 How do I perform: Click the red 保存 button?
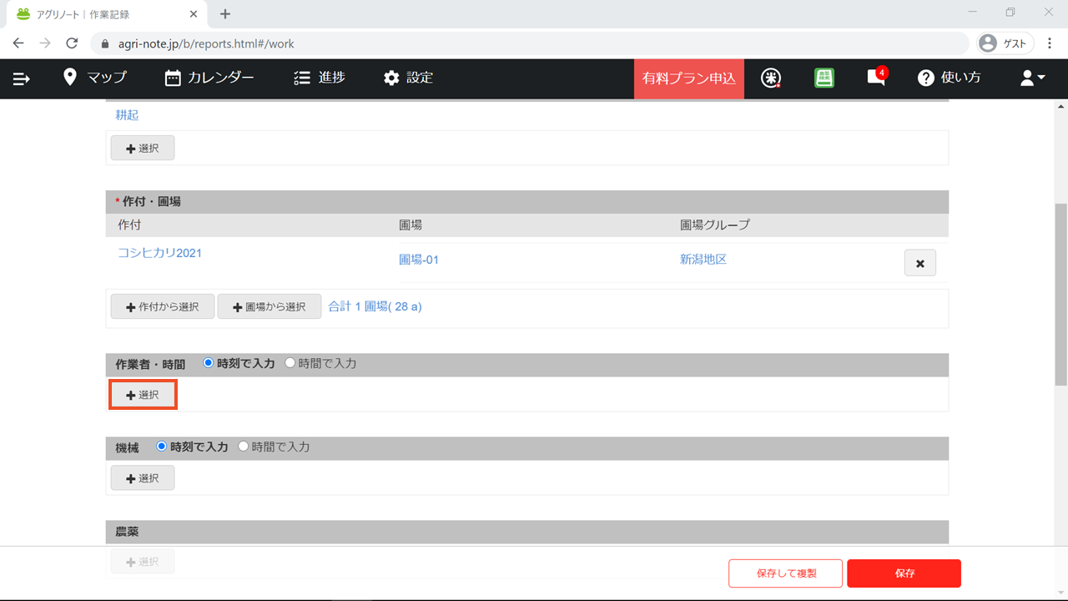click(x=904, y=573)
